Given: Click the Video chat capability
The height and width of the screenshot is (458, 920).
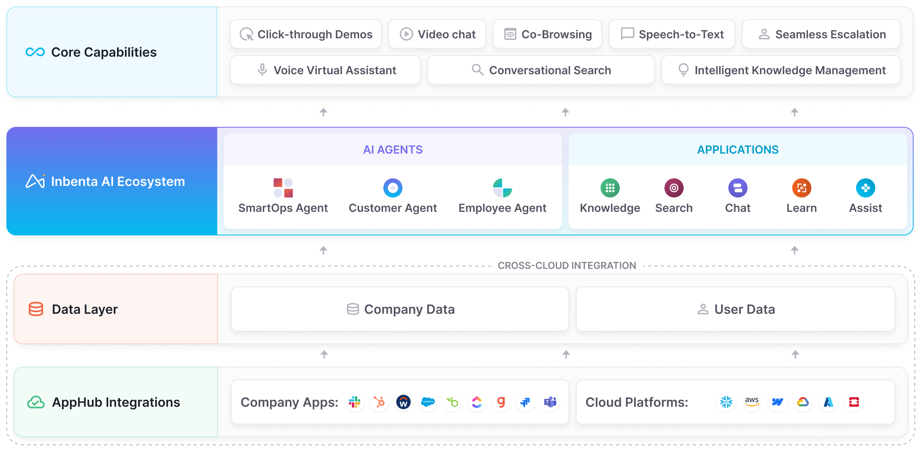Looking at the screenshot, I should pyautogui.click(x=437, y=34).
